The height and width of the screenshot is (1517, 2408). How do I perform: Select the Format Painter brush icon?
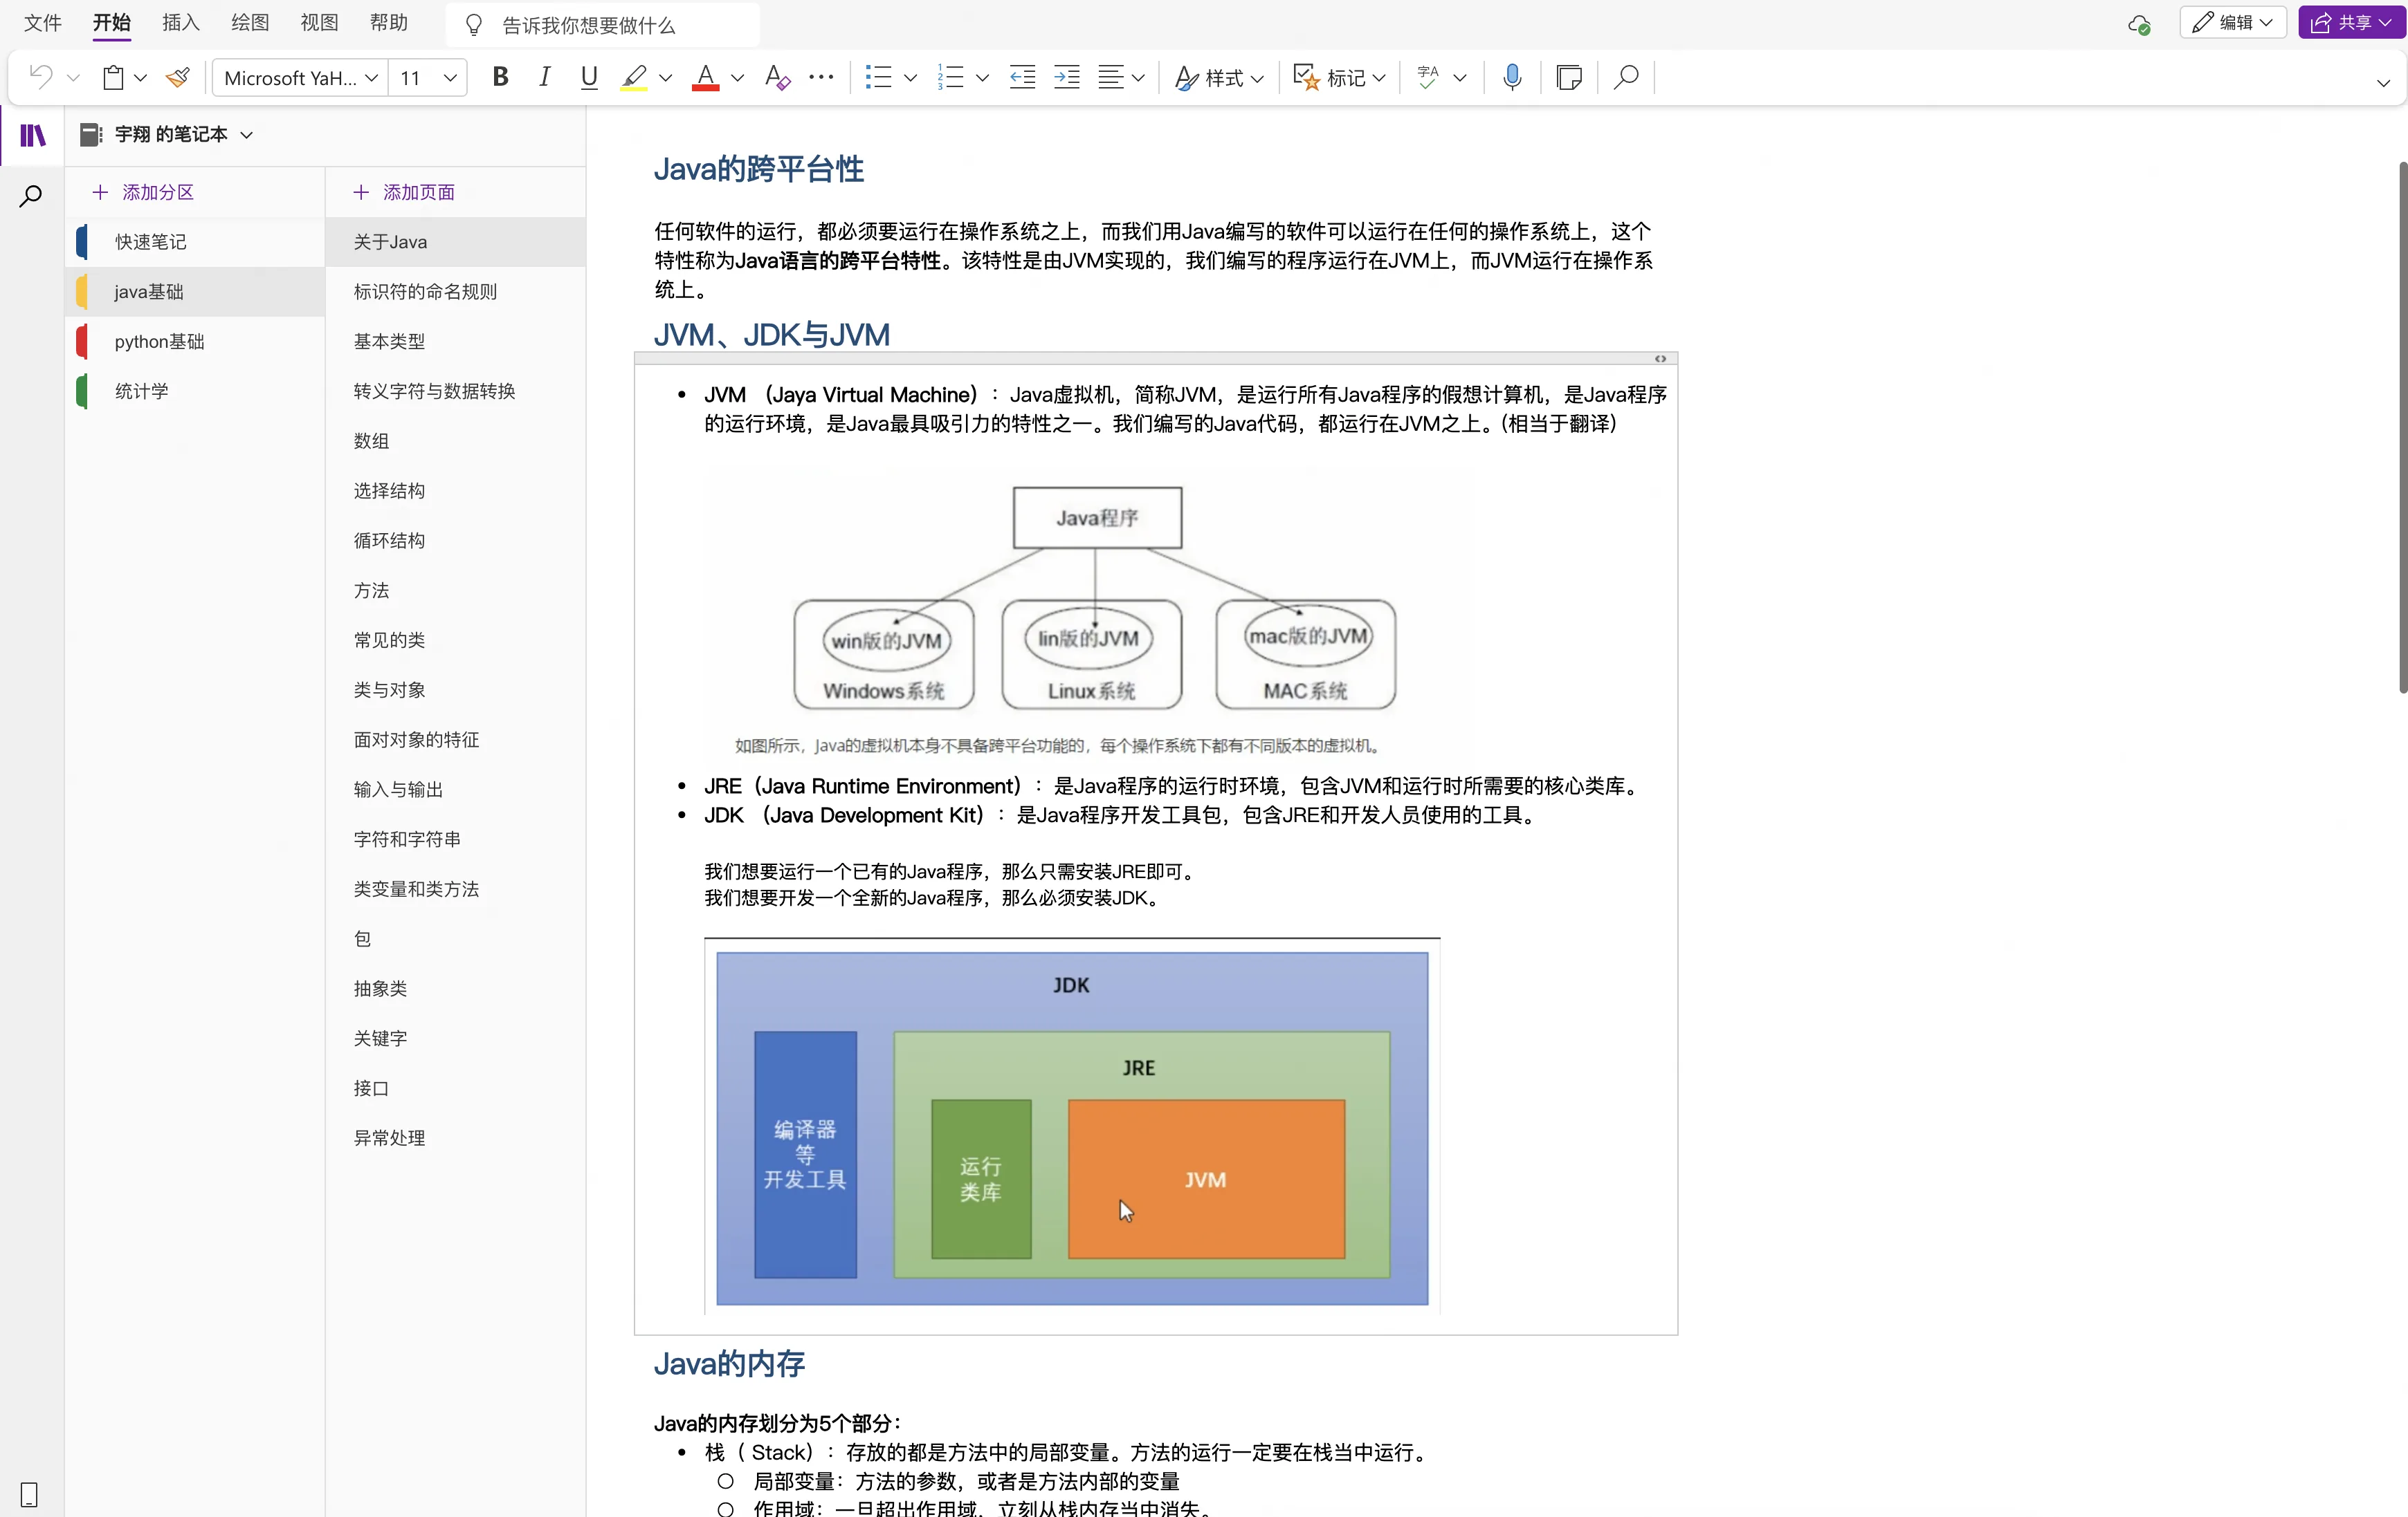coord(179,77)
